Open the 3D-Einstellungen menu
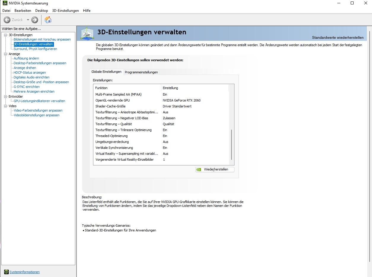This screenshot has width=372, height=277. pyautogui.click(x=66, y=10)
